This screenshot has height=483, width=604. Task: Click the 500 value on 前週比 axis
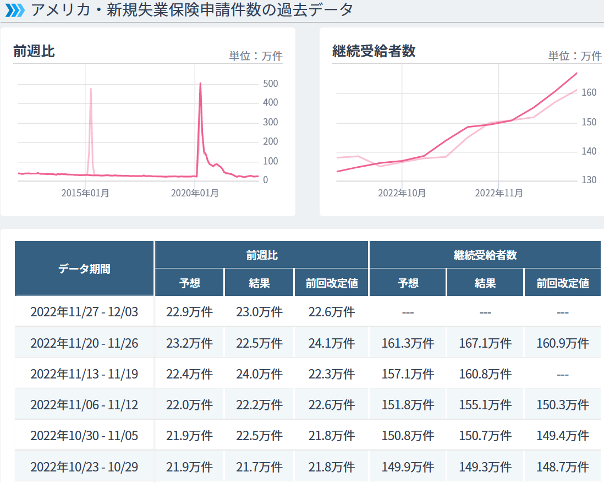click(271, 84)
